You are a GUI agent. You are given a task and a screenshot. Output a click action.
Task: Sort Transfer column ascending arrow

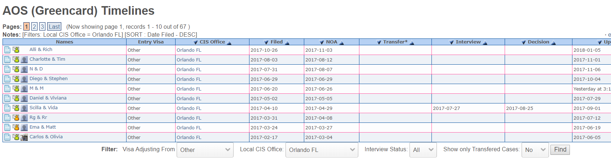click(x=412, y=42)
